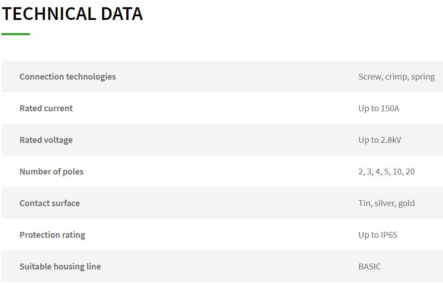The width and height of the screenshot is (443, 283).
Task: Select the Suitable housing line label
Action: 60,266
